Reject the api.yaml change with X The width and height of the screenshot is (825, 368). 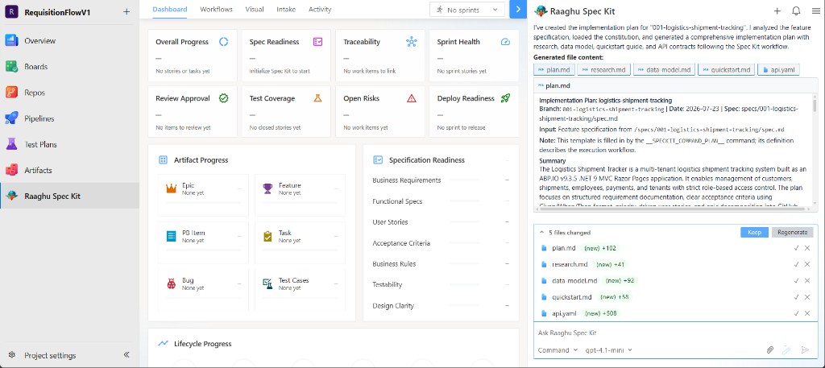coord(807,313)
